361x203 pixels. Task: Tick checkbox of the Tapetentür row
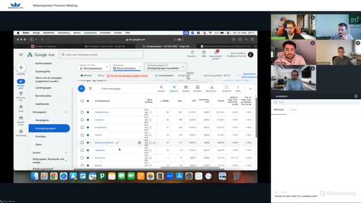pos(82,150)
